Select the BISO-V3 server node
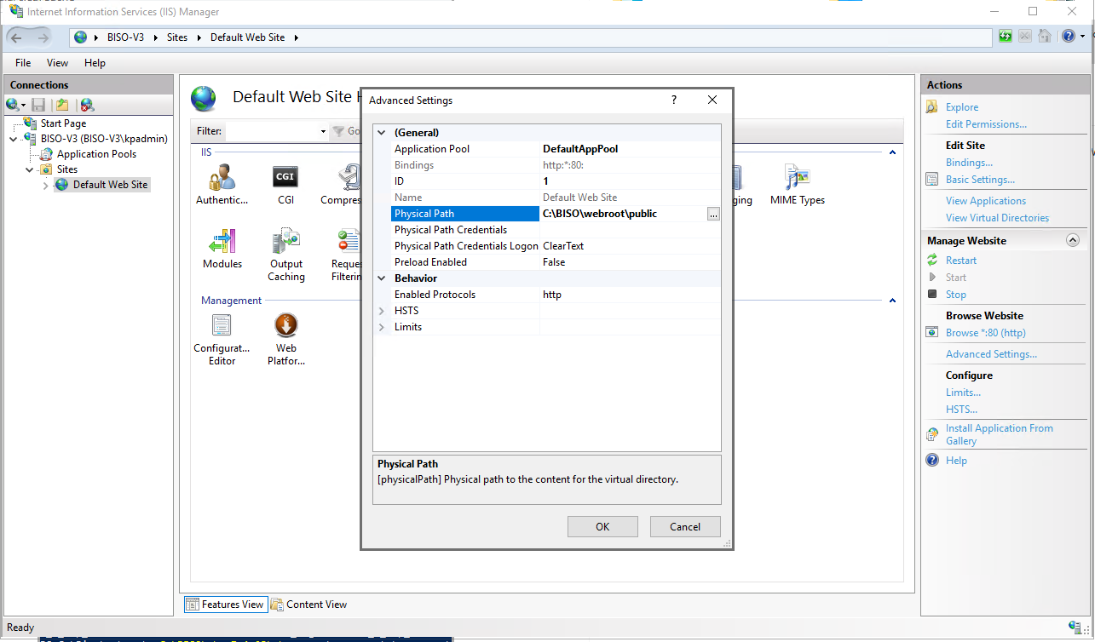 (x=104, y=139)
